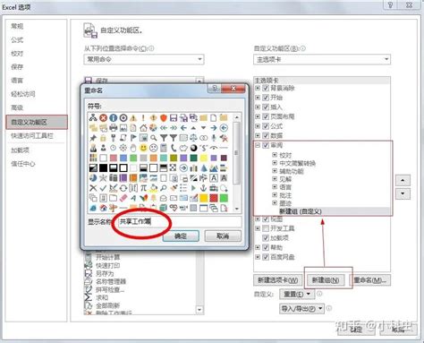Screen dimensions: 424x343
Task: Move the selected item up with the arrow button
Action: (x=403, y=180)
